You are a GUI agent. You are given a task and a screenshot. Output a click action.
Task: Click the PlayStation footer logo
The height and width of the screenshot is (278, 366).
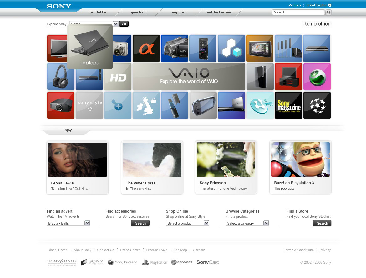pyautogui.click(x=155, y=262)
